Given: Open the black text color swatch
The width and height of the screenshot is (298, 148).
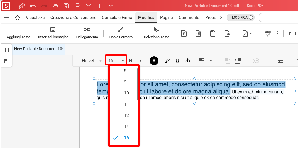Looking at the screenshot, I should 154,61.
